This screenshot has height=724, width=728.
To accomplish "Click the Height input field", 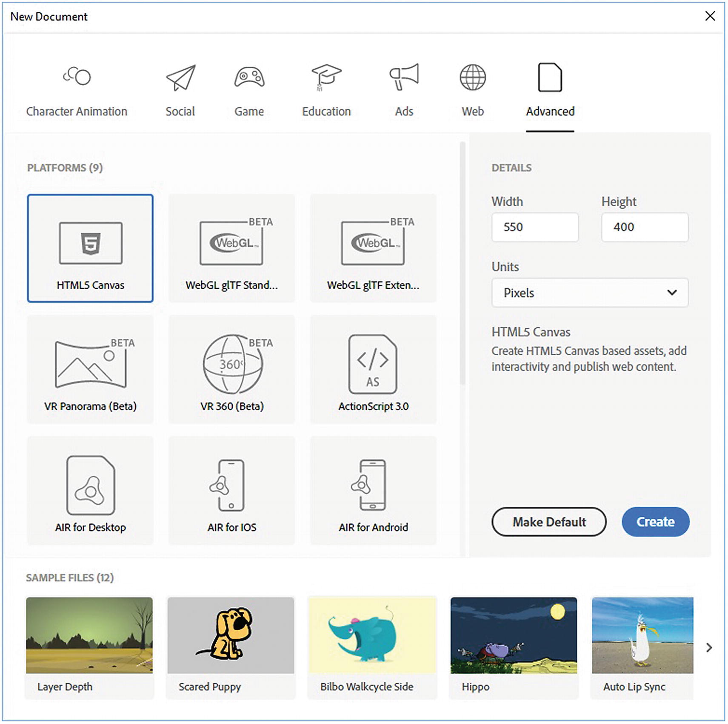I will 644,227.
